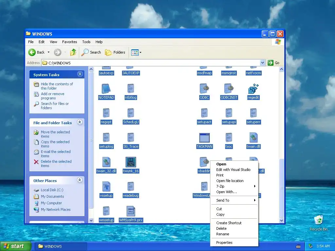Screen dimensions: 335x251
Task: Click Copy the selected items
Action: (x=55, y=144)
